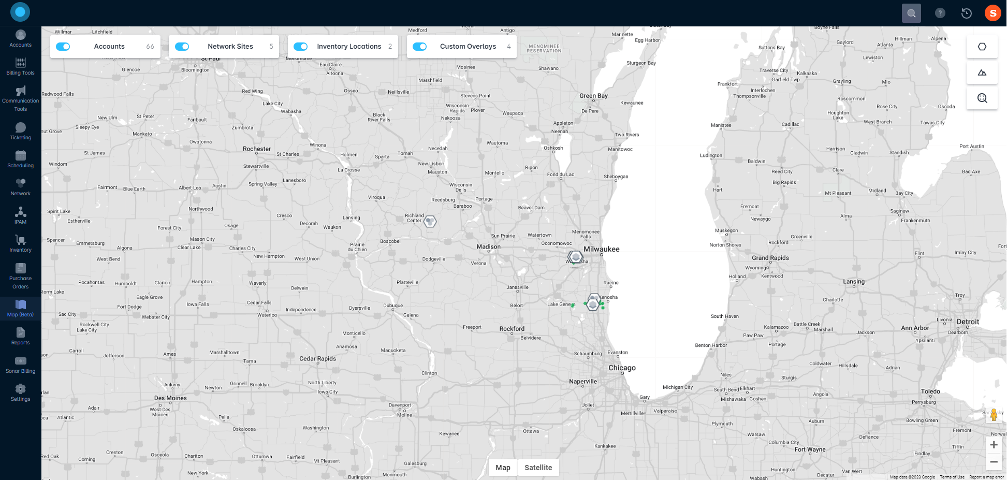
Task: Open the Terms of Use link
Action: point(952,477)
